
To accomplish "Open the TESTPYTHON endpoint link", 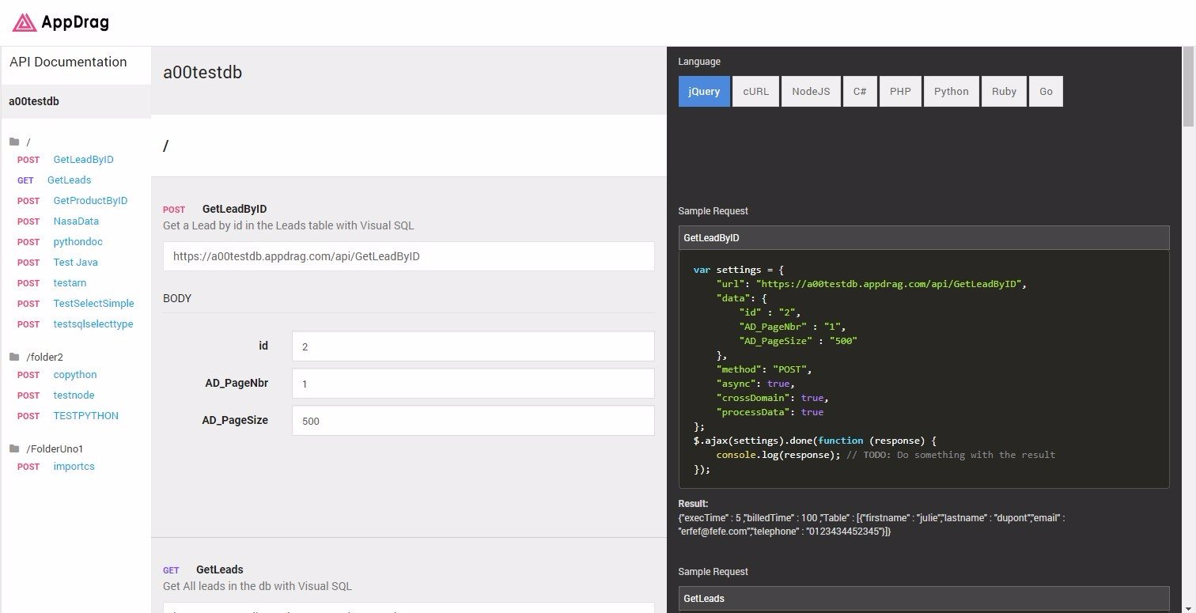I will (x=85, y=416).
